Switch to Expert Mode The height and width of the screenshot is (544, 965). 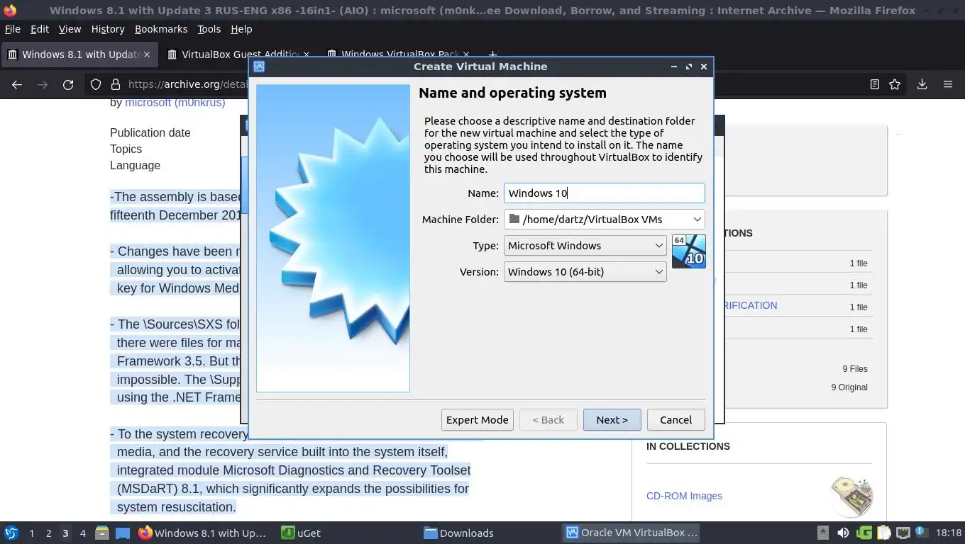tap(477, 419)
